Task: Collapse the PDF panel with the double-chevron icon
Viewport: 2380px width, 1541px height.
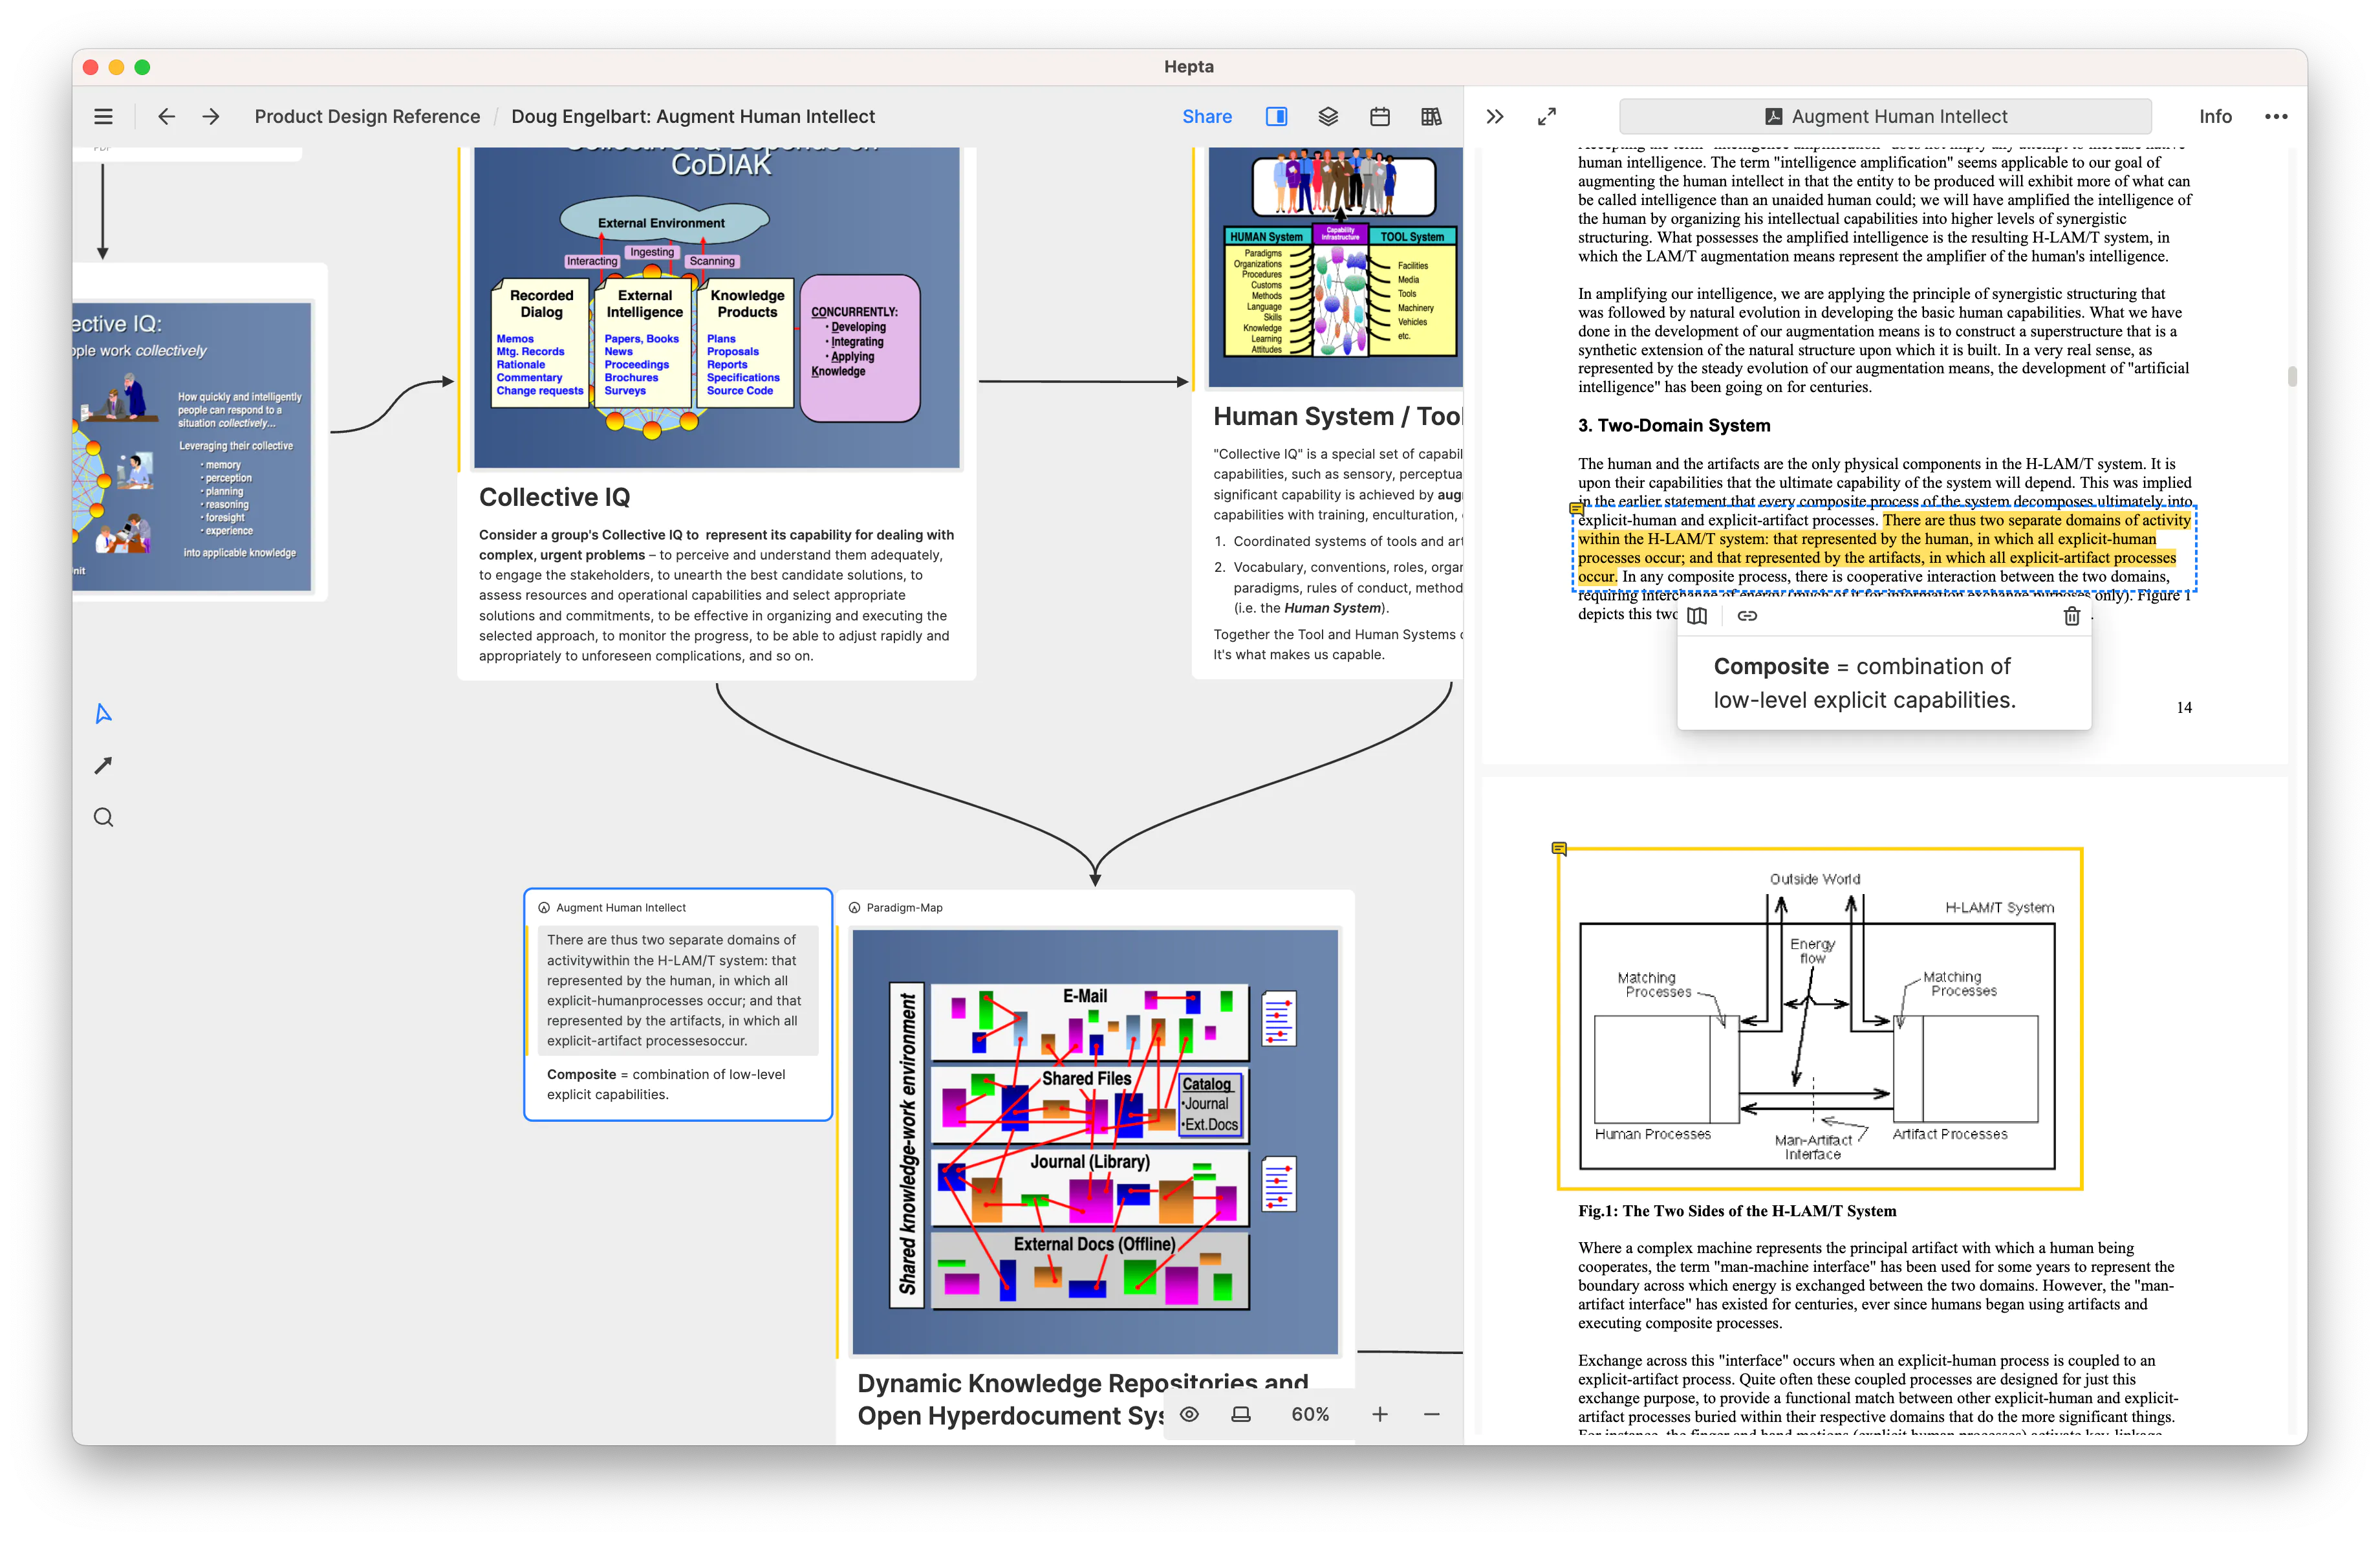Action: tap(1494, 116)
